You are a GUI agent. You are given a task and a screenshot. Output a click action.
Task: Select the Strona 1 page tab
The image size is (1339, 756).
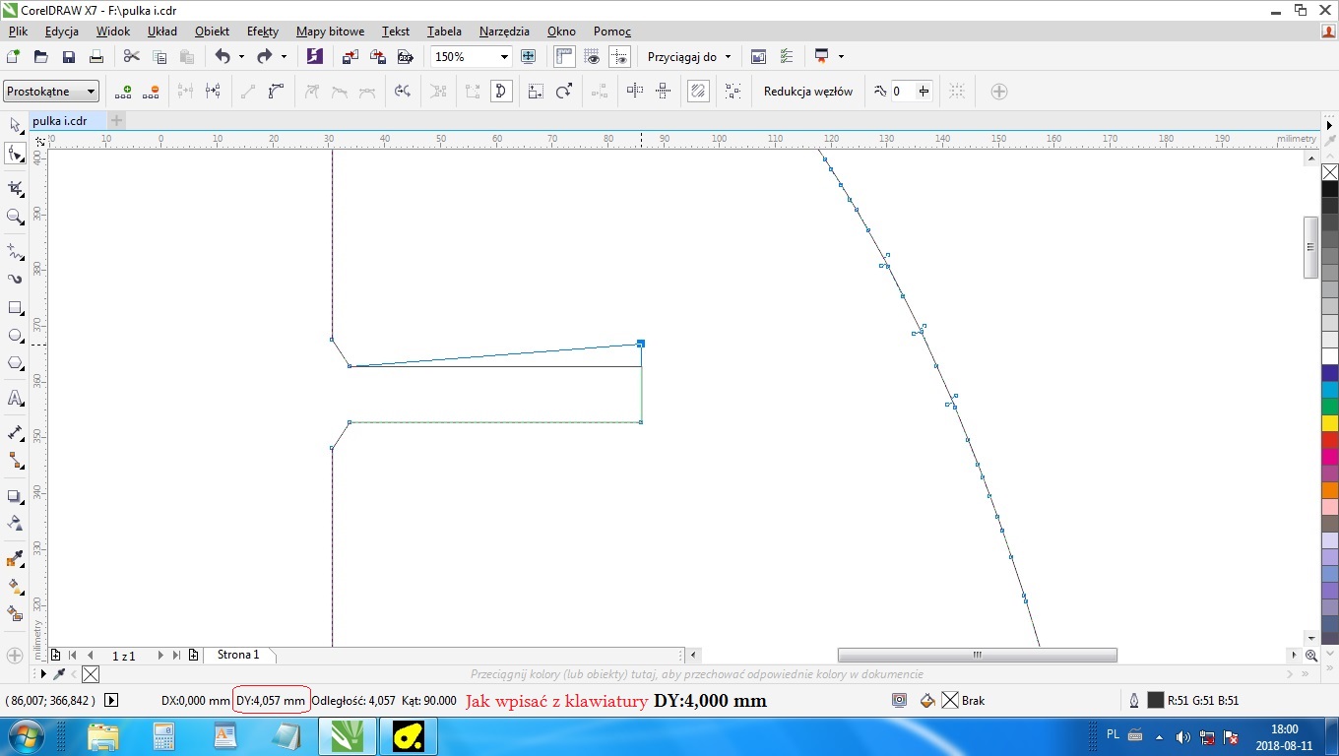238,655
